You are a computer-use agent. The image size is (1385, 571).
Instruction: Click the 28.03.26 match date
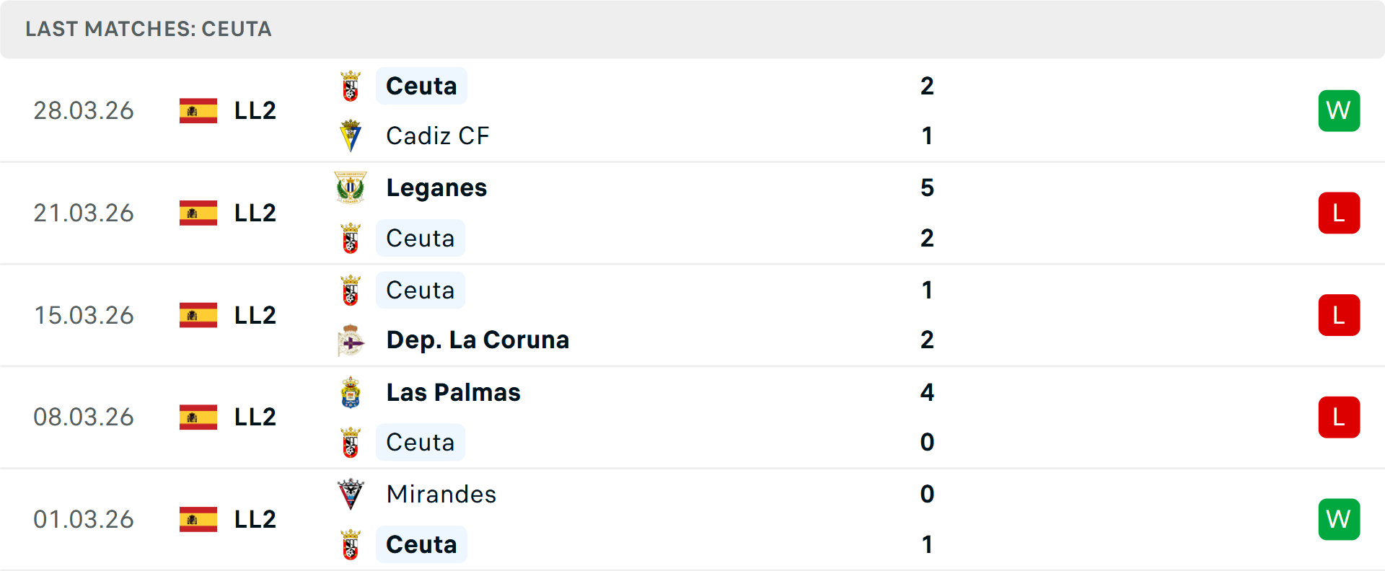(84, 110)
